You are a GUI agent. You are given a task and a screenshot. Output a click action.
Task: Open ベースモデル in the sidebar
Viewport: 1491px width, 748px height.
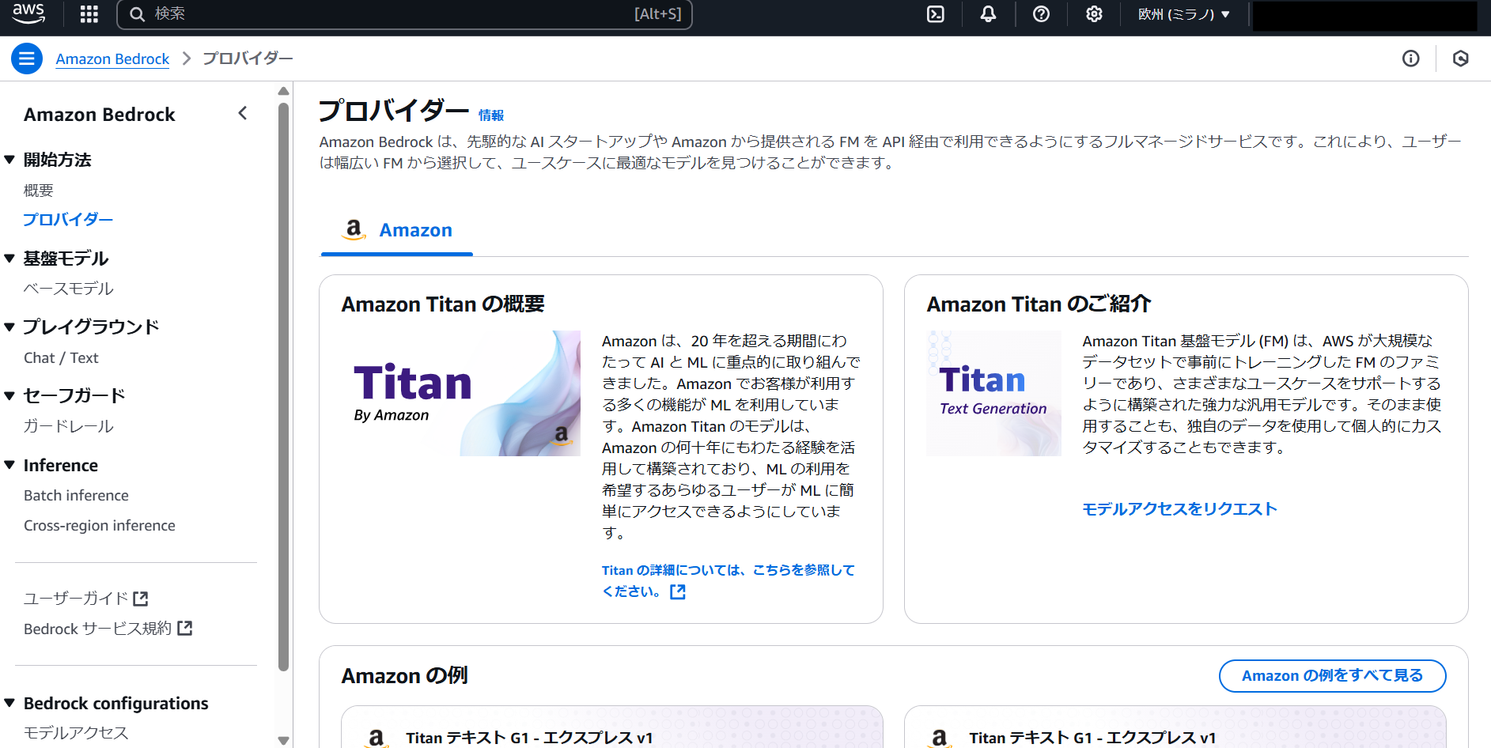(x=69, y=289)
